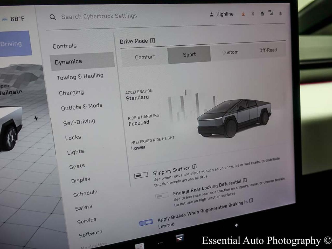This screenshot has width=332, height=249.
Task: Open the Self-Driving settings menu
Action: tap(79, 122)
